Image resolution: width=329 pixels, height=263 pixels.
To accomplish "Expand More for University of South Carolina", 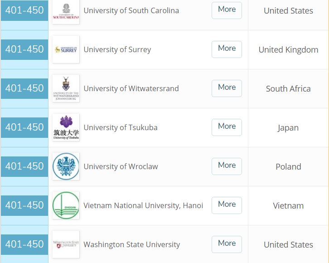I will 227,10.
